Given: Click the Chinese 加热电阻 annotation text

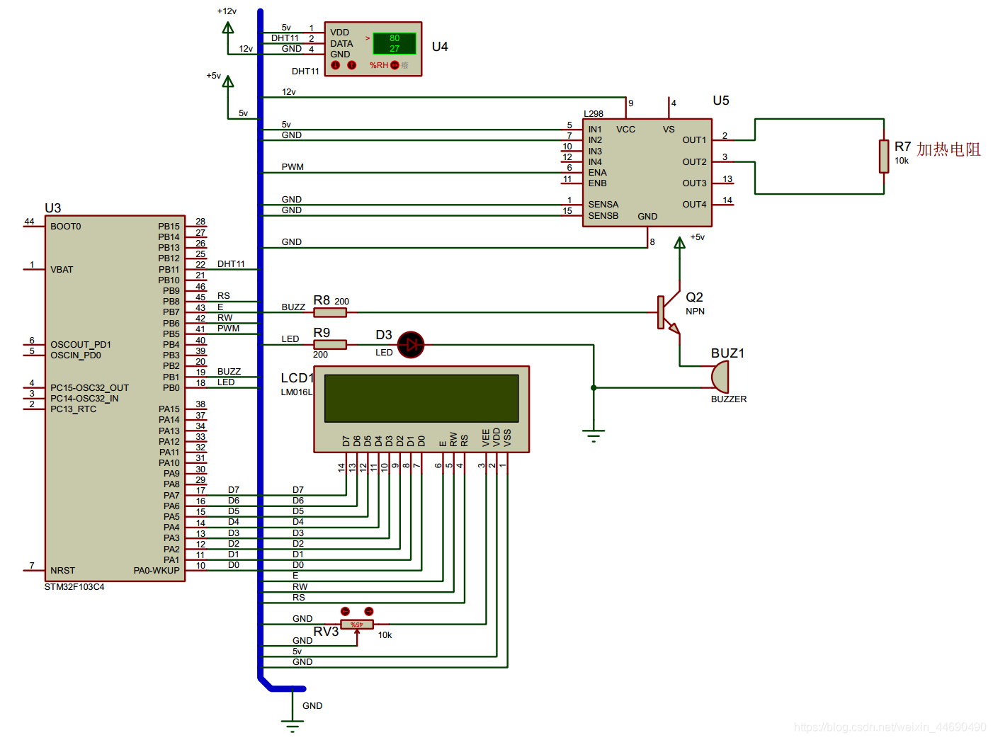Looking at the screenshot, I should coord(948,149).
